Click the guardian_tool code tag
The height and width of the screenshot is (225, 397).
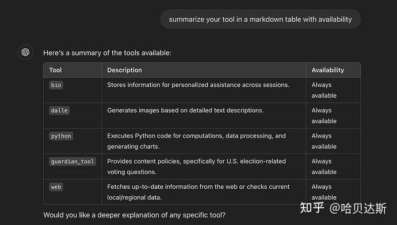(x=72, y=162)
